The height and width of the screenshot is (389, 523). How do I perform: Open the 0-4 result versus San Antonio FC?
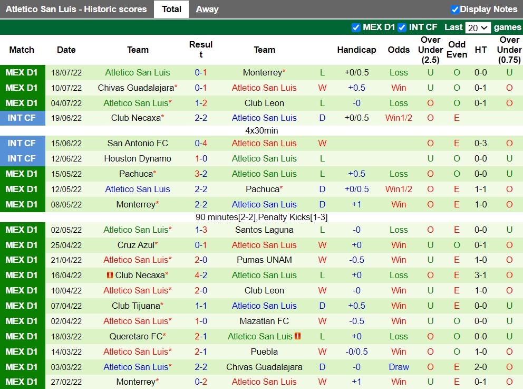pyautogui.click(x=201, y=143)
